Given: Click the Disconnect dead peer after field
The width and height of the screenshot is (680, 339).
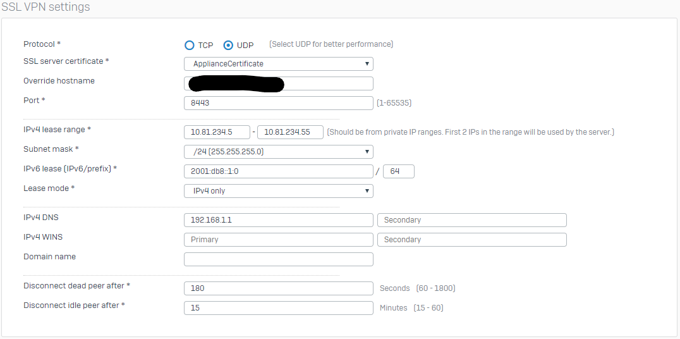Looking at the screenshot, I should [278, 288].
